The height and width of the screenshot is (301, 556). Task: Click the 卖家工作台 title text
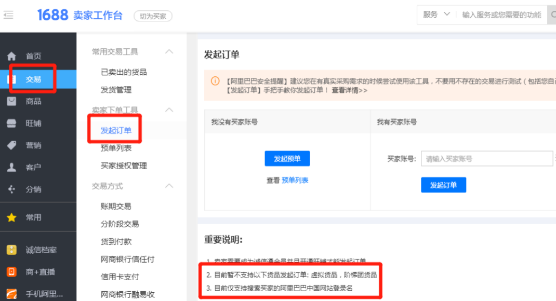98,16
